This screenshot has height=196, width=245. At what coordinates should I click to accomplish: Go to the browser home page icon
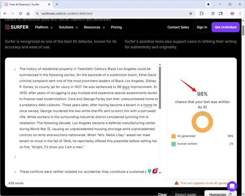pyautogui.click(x=28, y=13)
